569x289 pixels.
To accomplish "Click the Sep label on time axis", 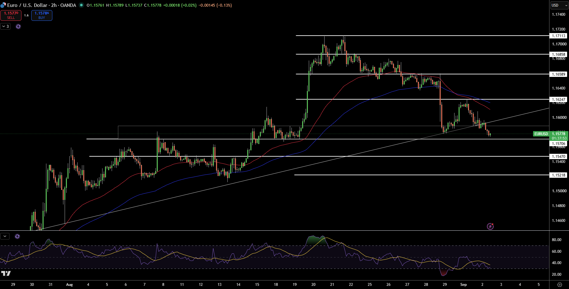I will point(463,285).
